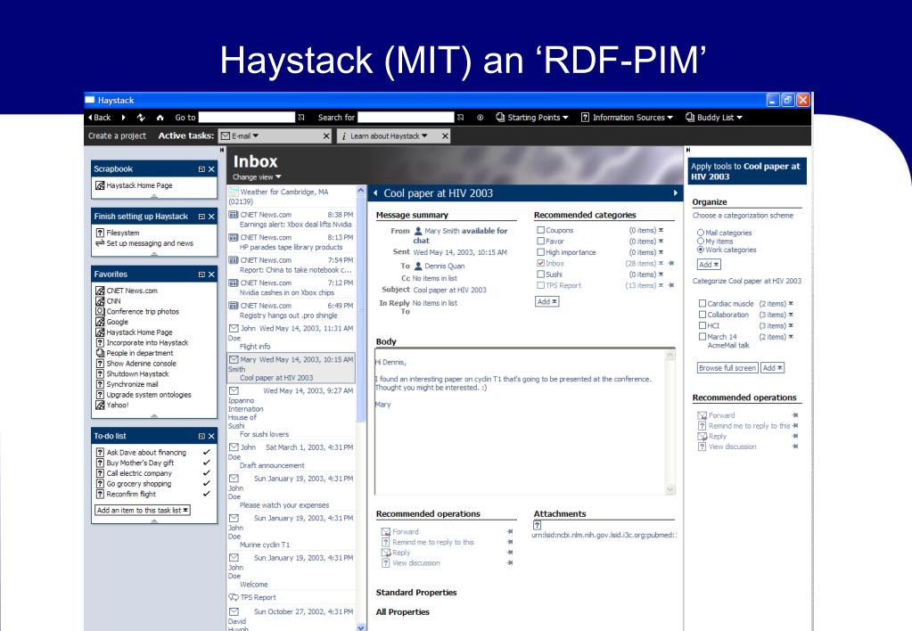
Task: Select Work categories radio button
Action: 701,250
